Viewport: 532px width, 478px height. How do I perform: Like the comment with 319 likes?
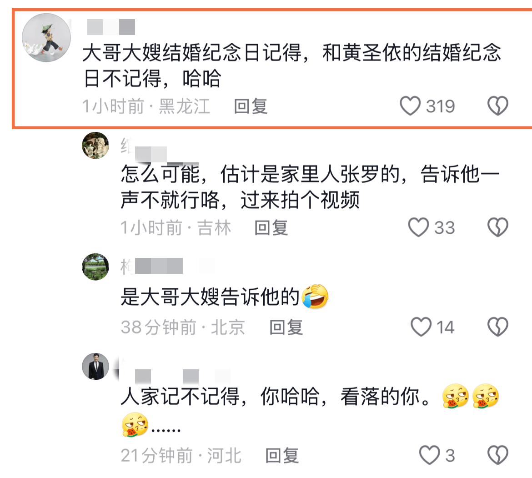[410, 106]
